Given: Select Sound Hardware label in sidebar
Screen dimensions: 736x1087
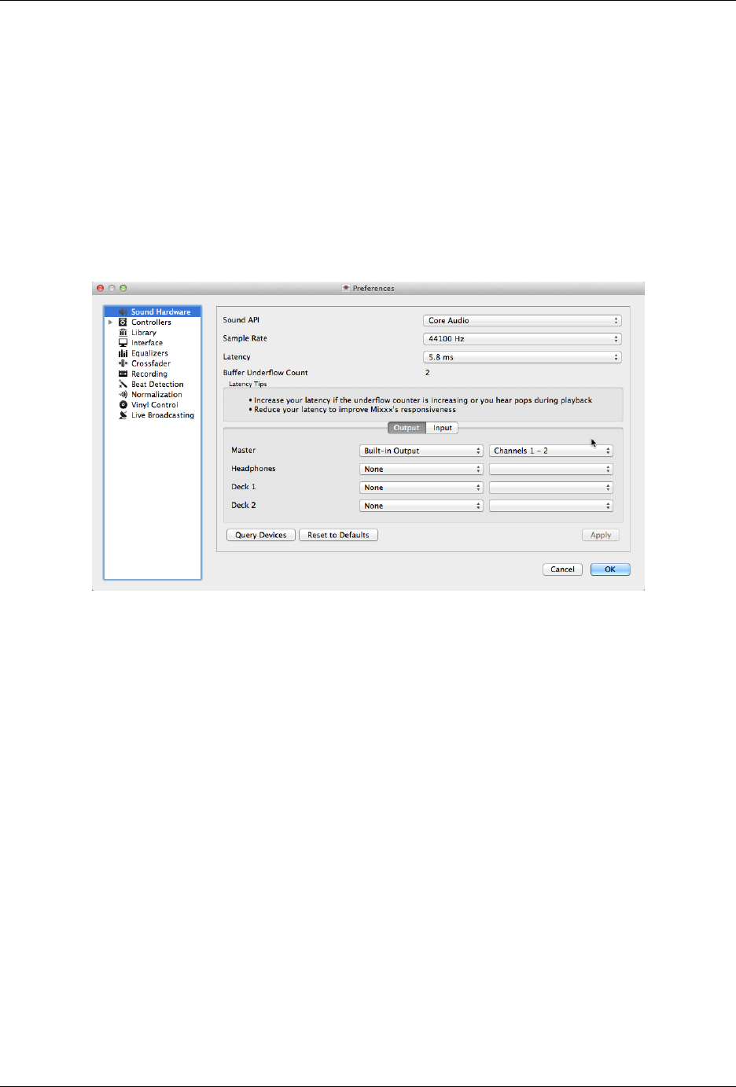Looking at the screenshot, I should pyautogui.click(x=160, y=312).
